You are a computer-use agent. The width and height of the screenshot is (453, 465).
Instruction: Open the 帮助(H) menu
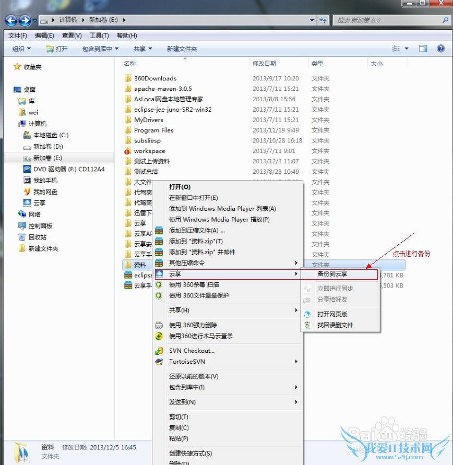127,35
